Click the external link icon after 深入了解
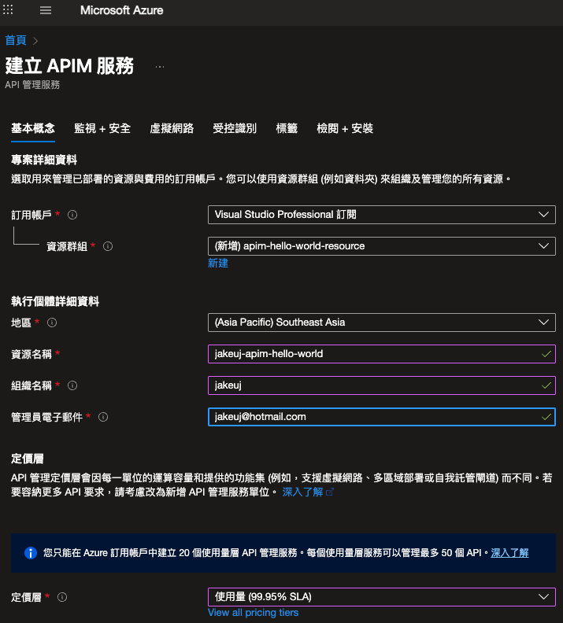The width and height of the screenshot is (563, 623). (x=330, y=492)
